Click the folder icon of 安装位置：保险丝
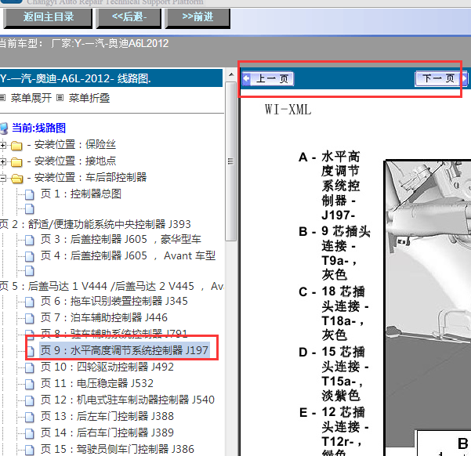Viewport: 471px width, 456px height. (16, 146)
